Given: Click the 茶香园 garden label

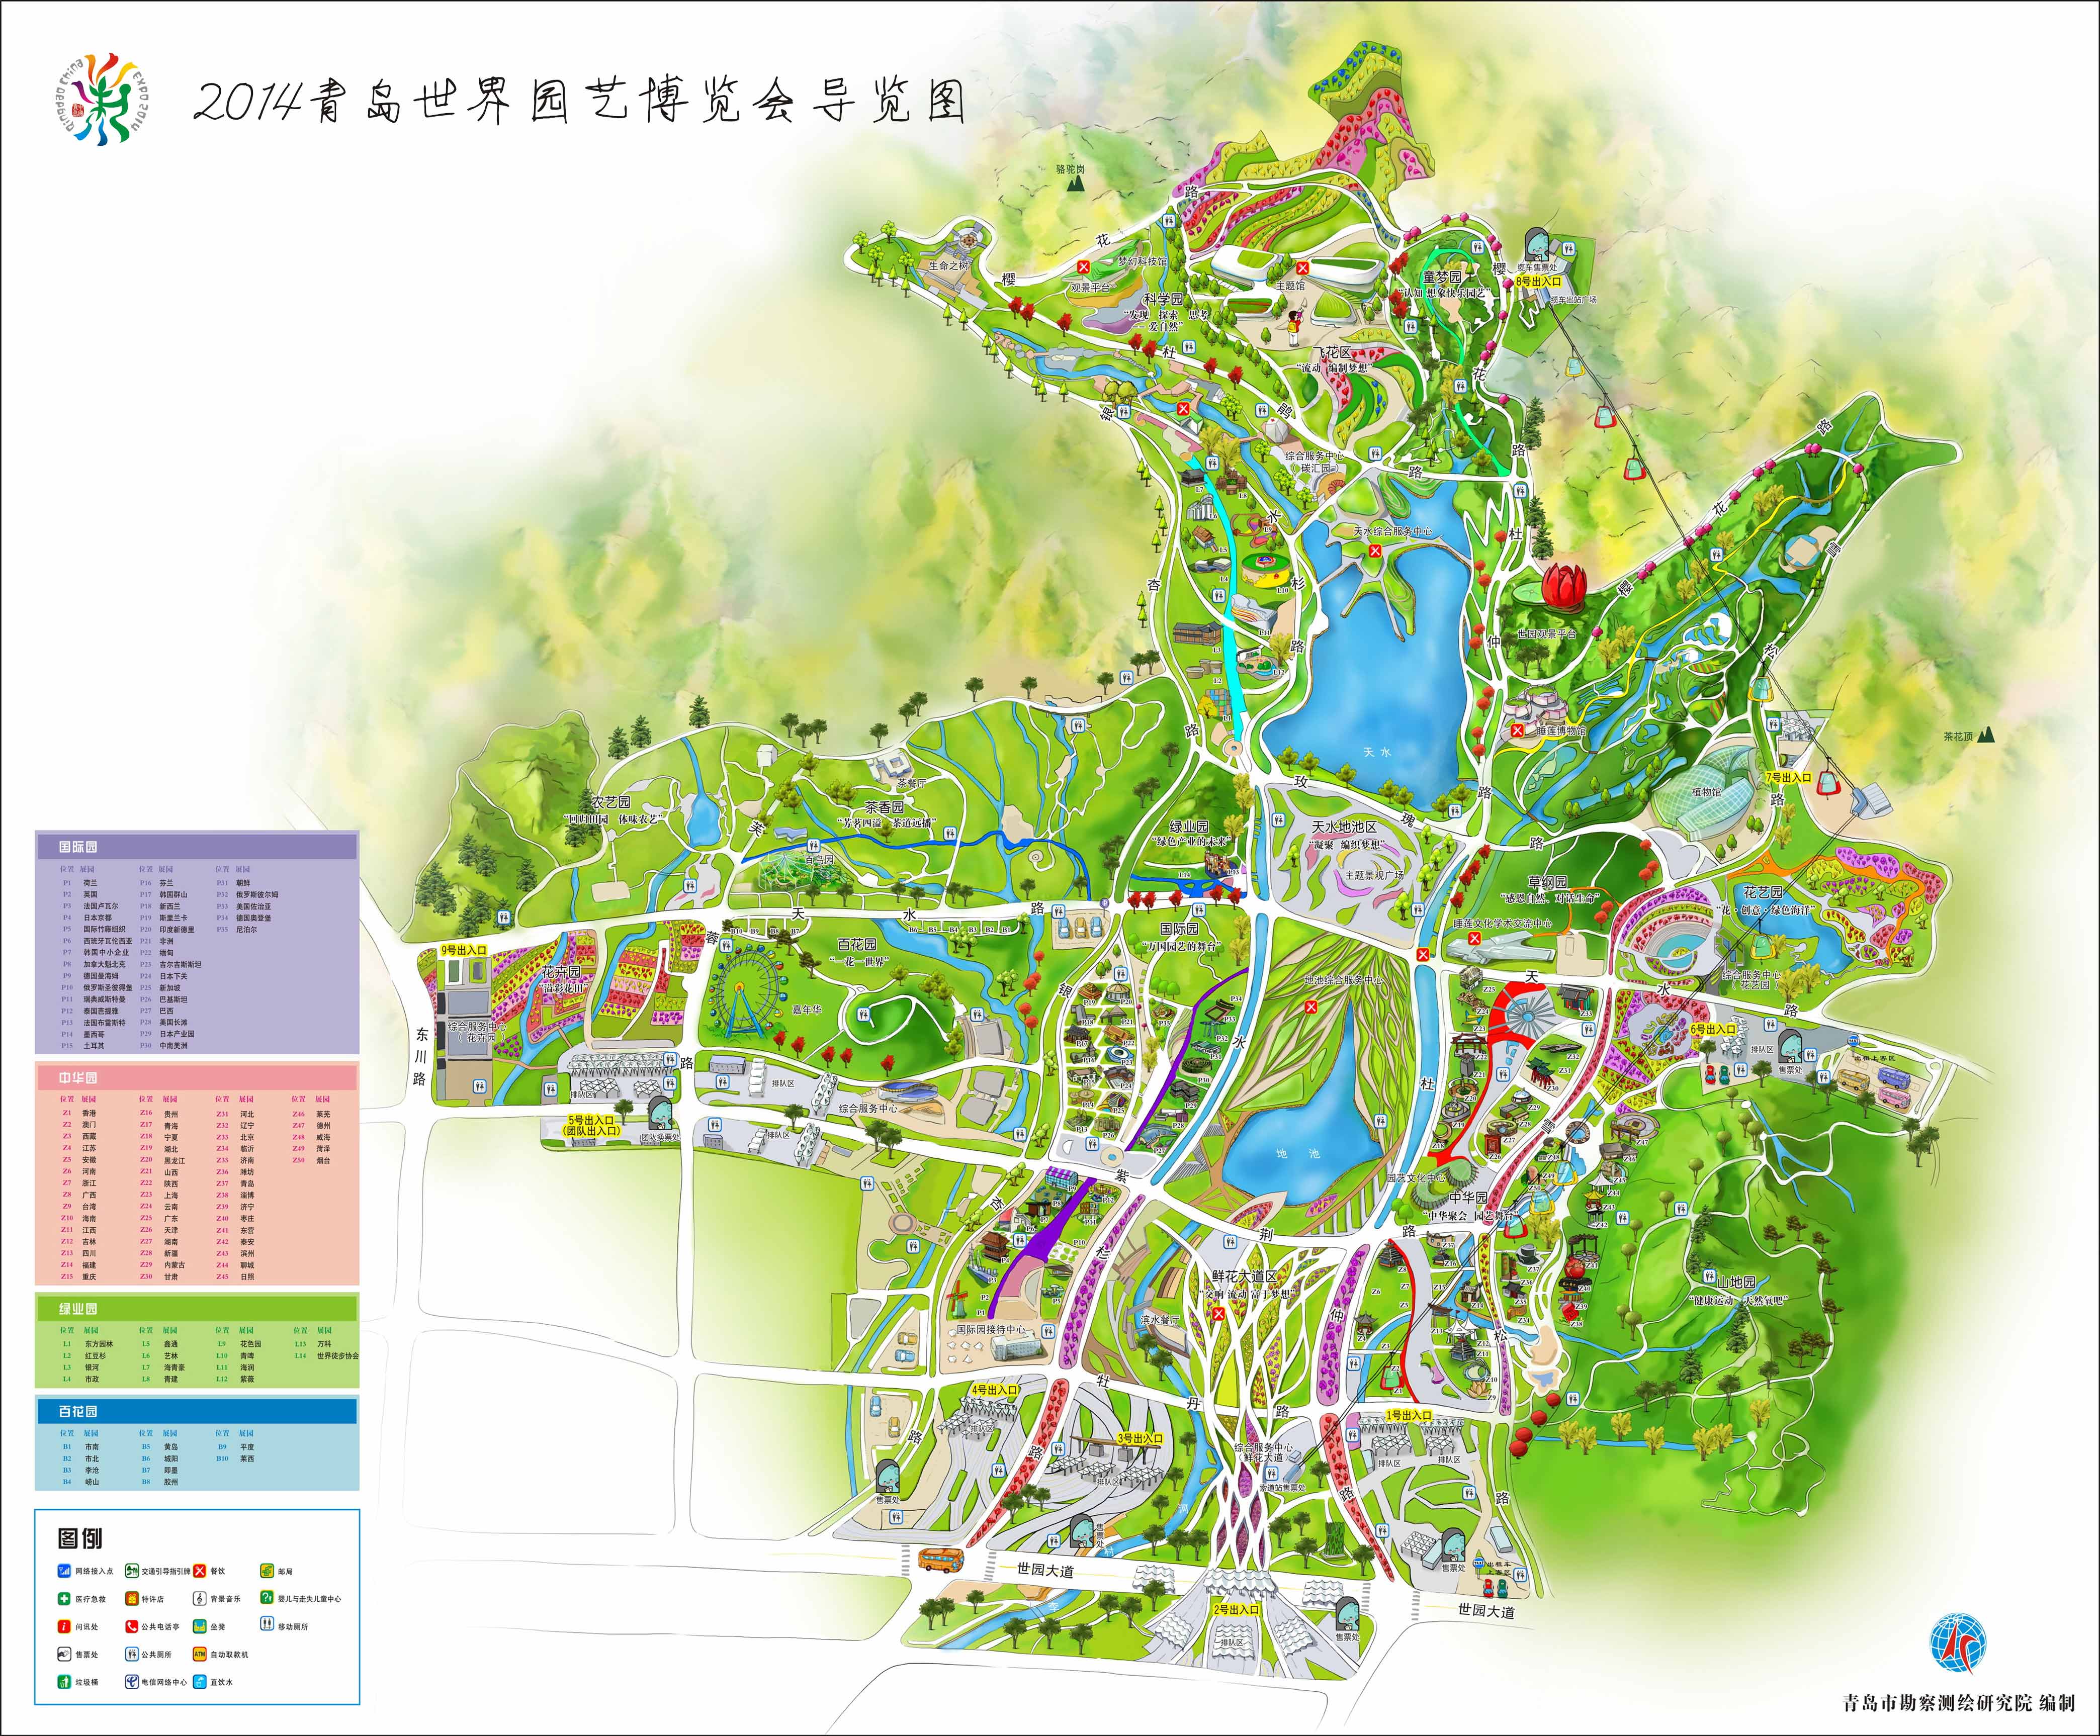Looking at the screenshot, I should click(x=884, y=806).
